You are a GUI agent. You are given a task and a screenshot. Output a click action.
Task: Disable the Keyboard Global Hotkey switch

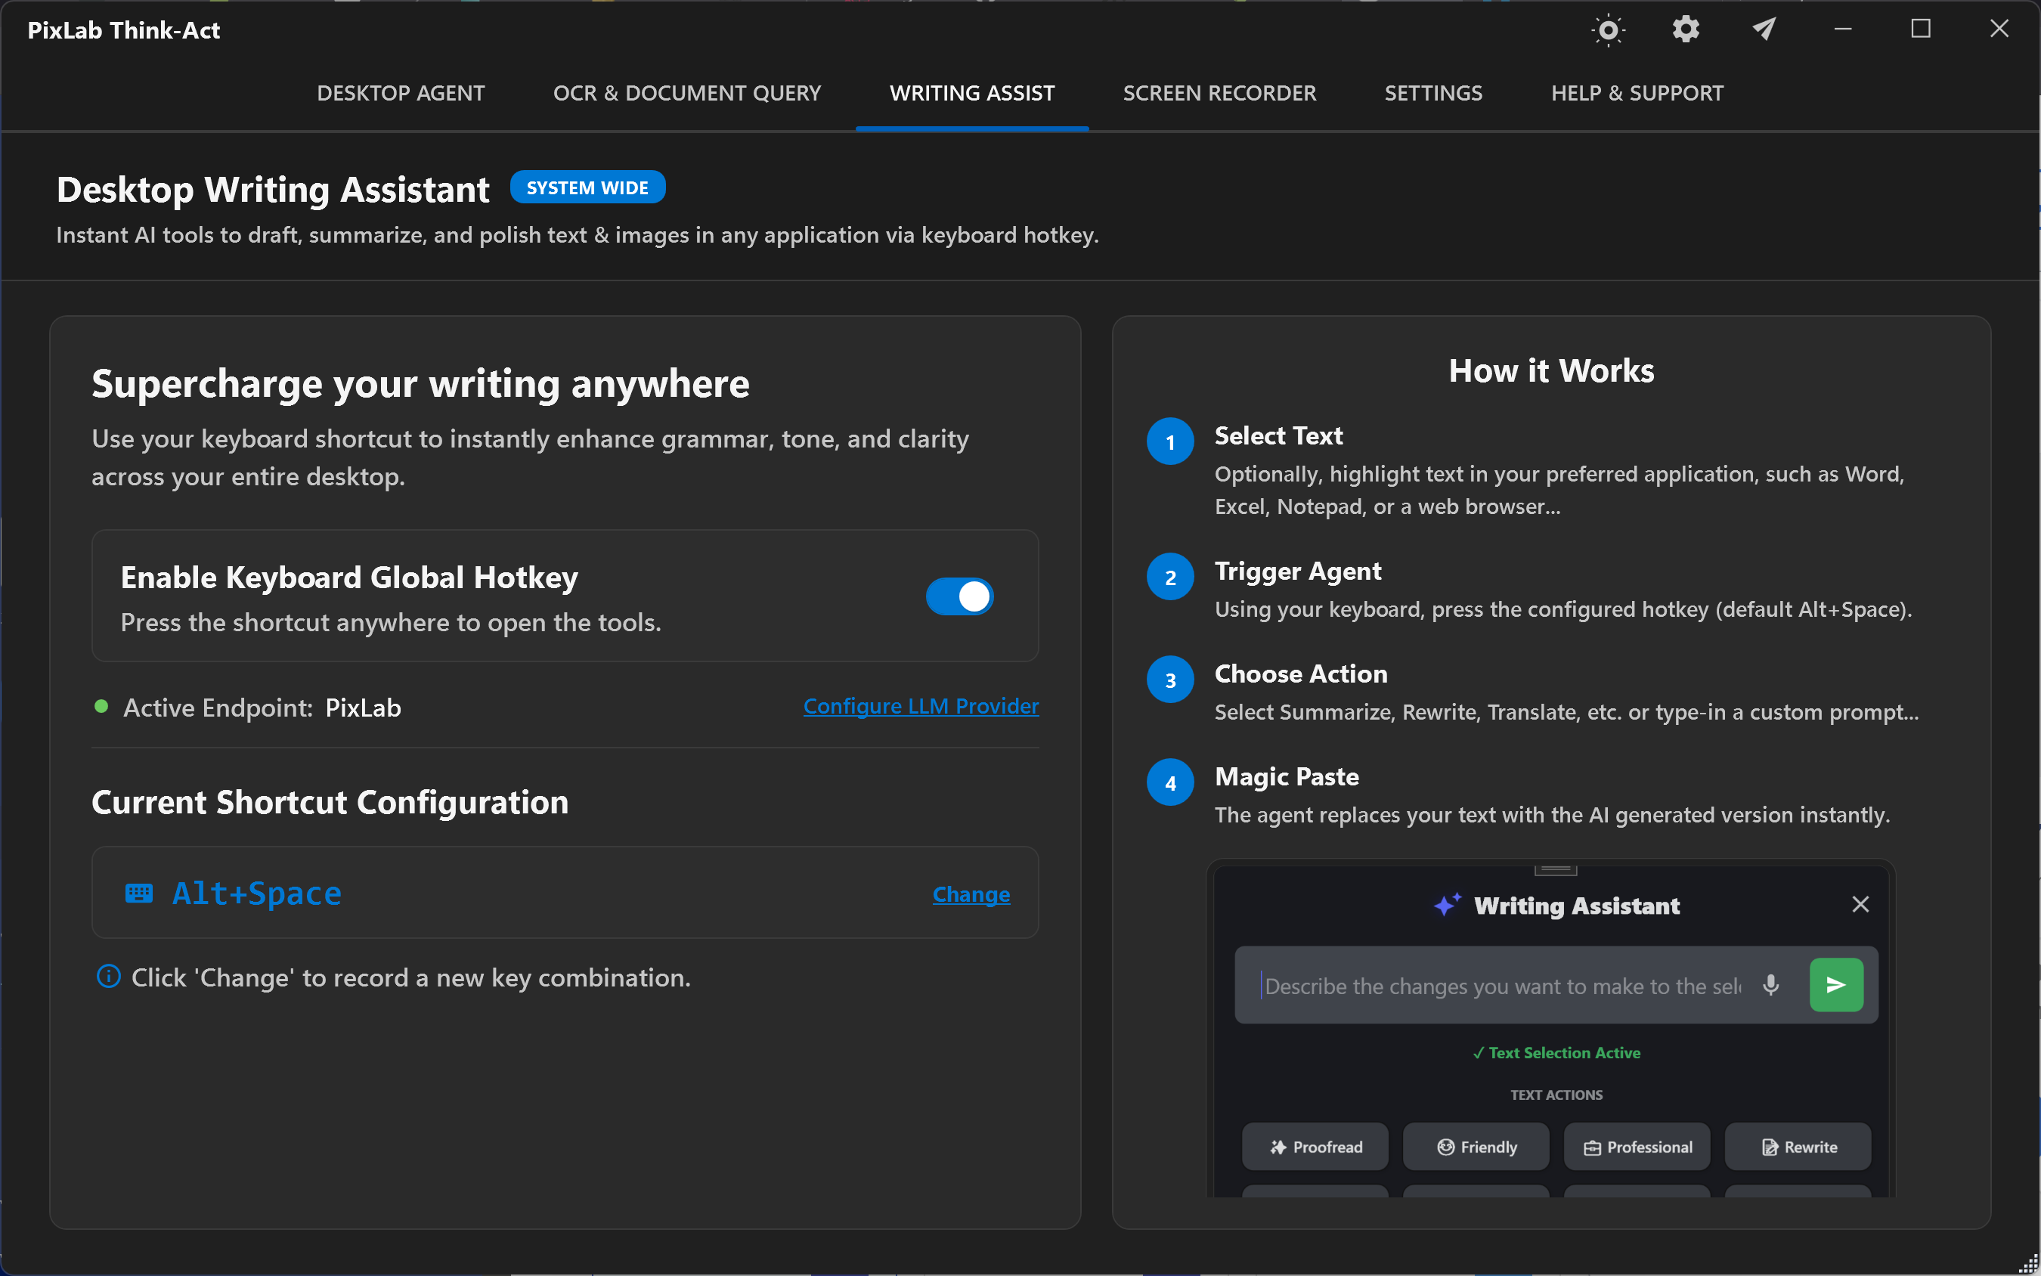point(959,596)
